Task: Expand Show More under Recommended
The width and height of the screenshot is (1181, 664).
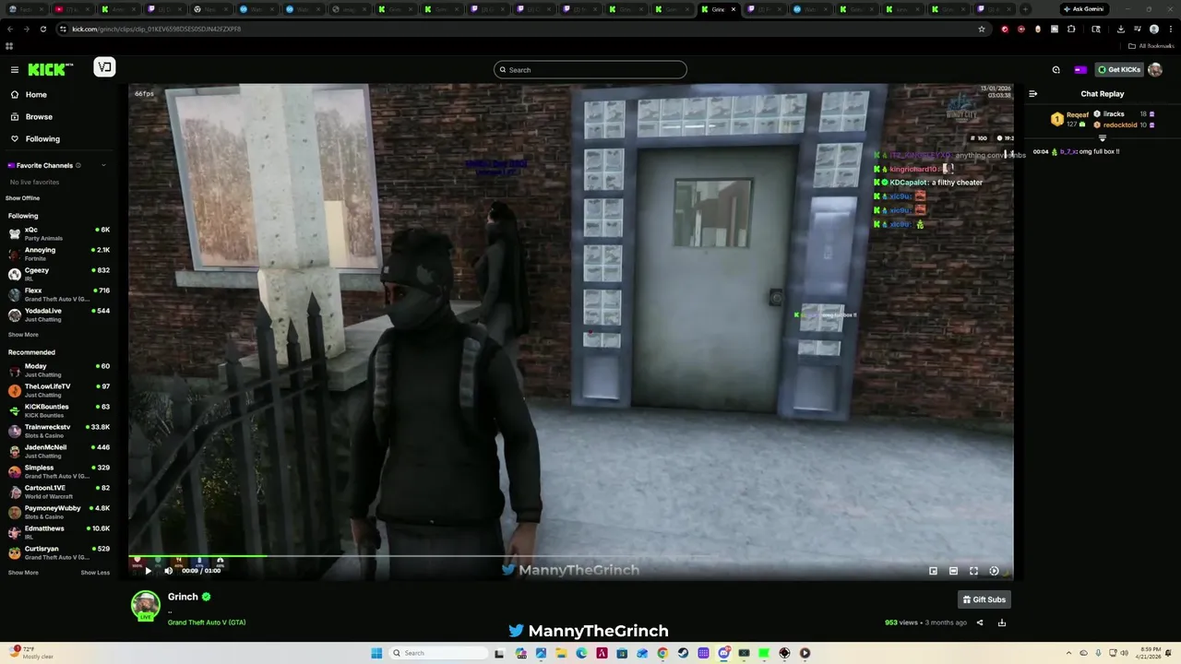Action: click(23, 573)
